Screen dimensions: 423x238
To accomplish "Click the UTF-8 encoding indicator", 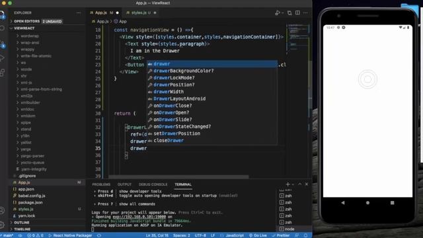I will 200,235.
